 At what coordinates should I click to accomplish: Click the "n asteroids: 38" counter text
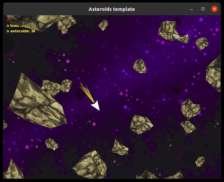(21, 31)
